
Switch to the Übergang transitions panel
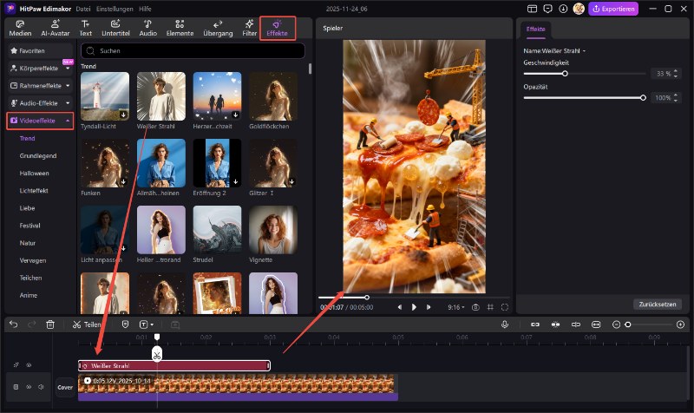[216, 28]
